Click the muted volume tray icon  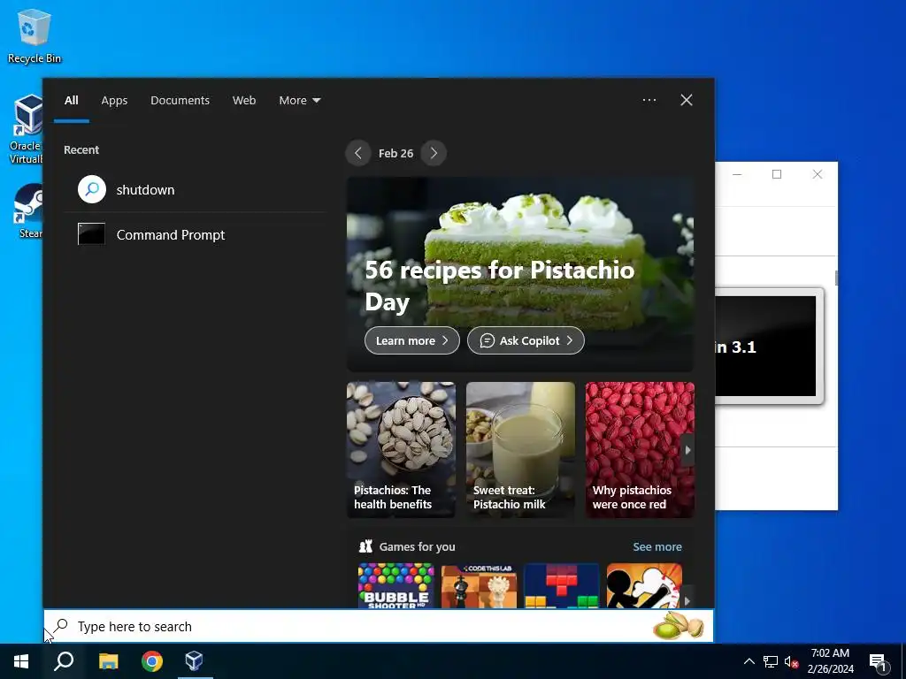tap(792, 661)
